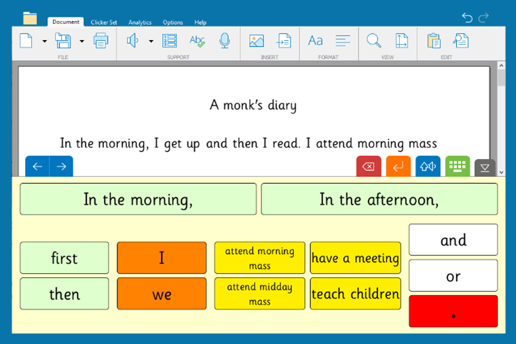Open the spell check tool
The width and height of the screenshot is (516, 344).
coord(197,41)
